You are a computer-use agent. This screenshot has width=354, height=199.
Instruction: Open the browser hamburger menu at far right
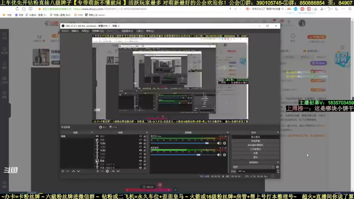[x=350, y=9]
